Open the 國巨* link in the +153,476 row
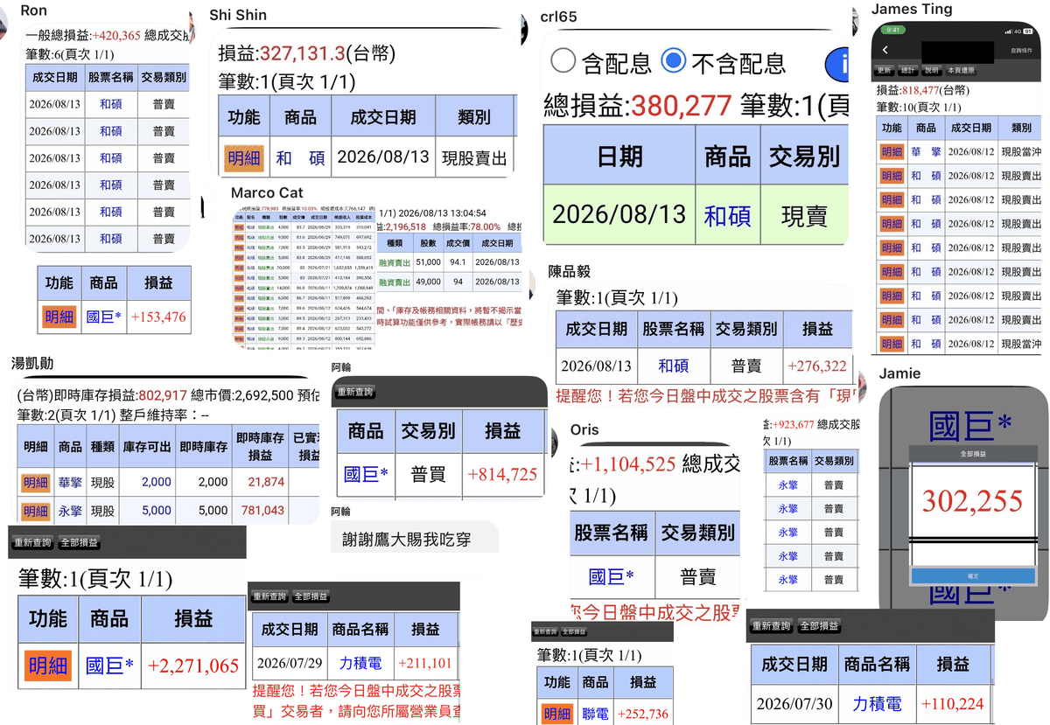 click(104, 317)
